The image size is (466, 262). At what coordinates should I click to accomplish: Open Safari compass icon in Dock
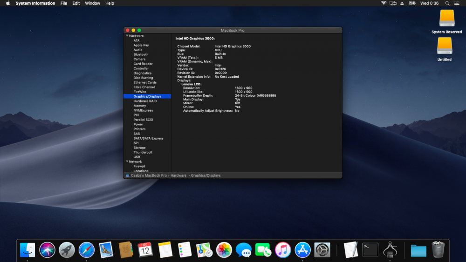(x=87, y=250)
